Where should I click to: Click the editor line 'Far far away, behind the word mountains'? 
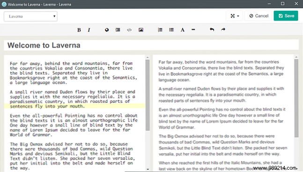click(x=71, y=63)
